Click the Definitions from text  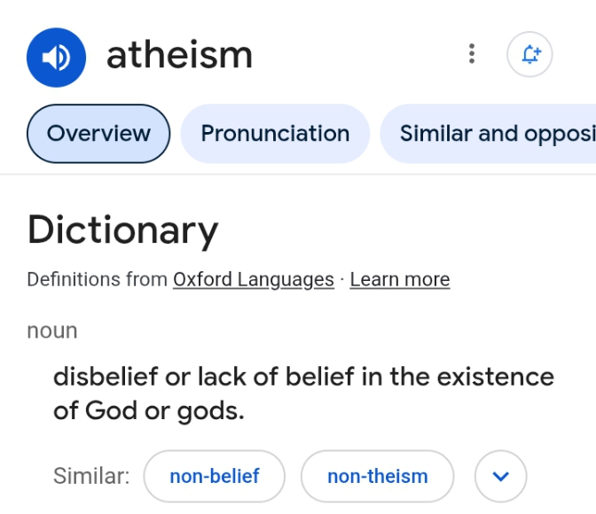pyautogui.click(x=98, y=280)
